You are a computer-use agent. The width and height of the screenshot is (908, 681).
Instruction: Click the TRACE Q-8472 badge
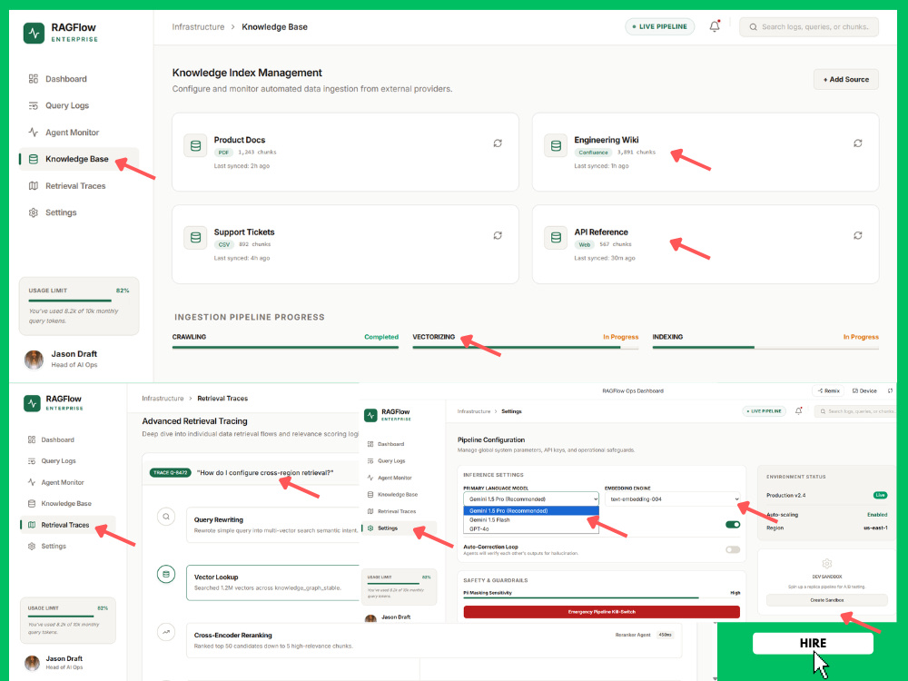coord(171,472)
